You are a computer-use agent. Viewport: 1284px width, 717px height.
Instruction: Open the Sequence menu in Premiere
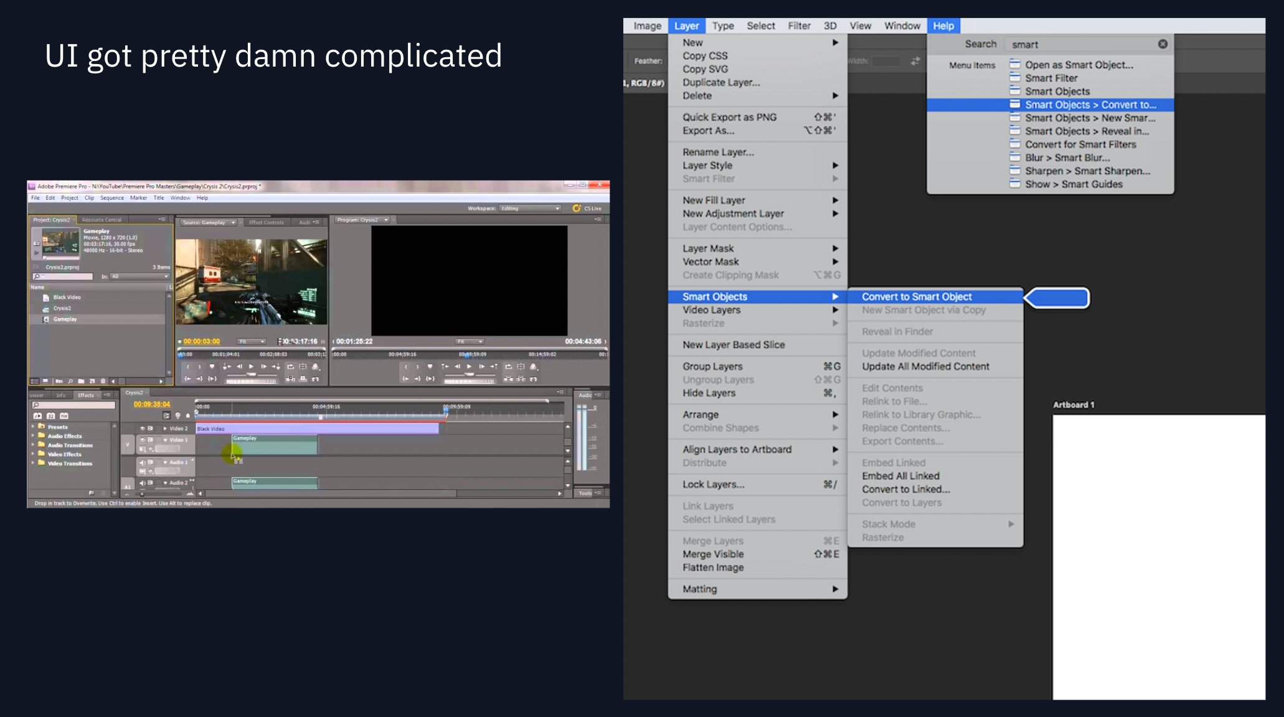(x=112, y=198)
